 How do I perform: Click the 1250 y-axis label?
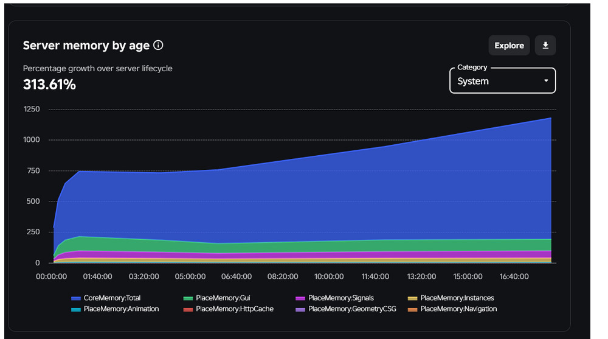32,109
